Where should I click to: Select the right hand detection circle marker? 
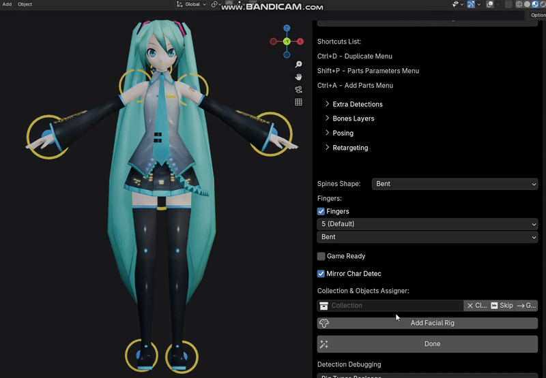(48, 137)
